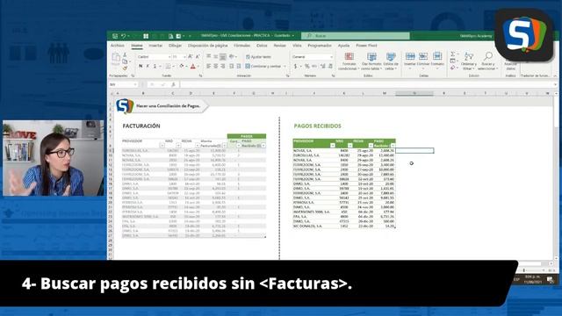This screenshot has height=316, width=562.
Task: Apply the red font color A
Action: 193,67
